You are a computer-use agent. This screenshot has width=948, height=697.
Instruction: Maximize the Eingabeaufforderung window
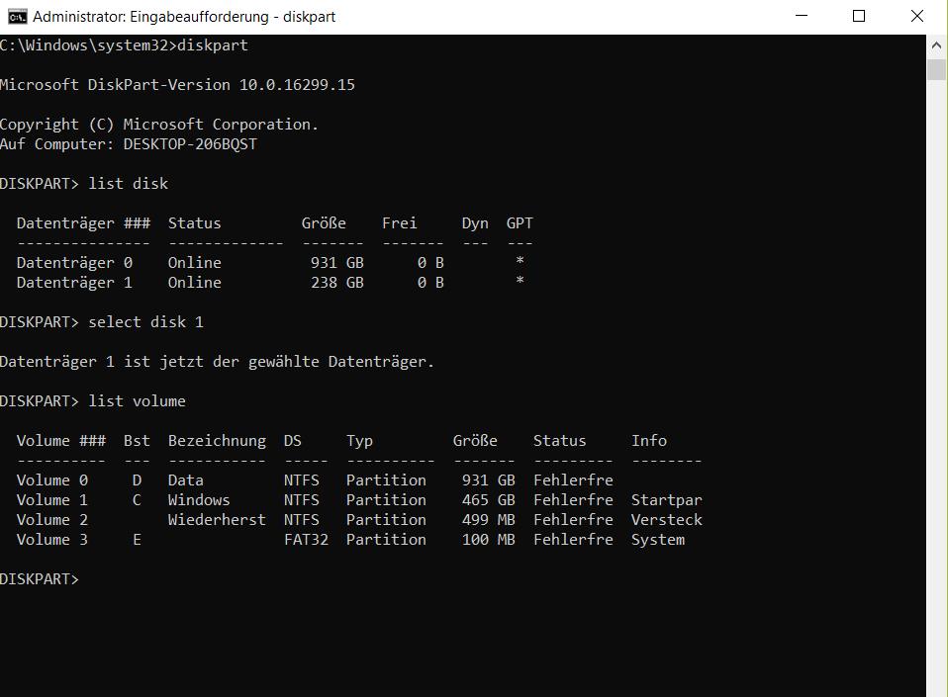click(859, 16)
